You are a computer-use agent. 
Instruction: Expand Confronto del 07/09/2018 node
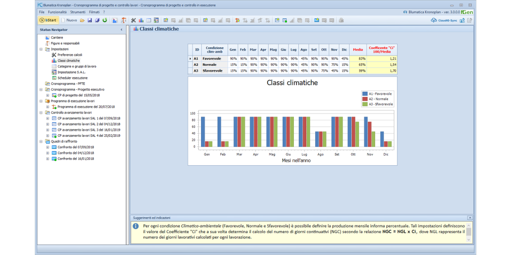tap(48, 147)
